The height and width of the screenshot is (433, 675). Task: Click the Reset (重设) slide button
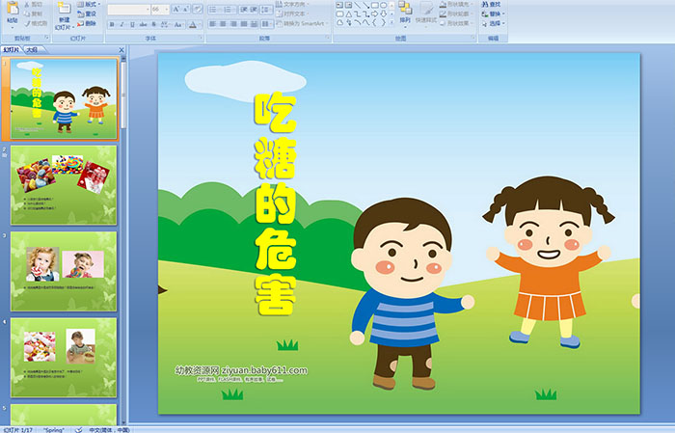coord(87,14)
